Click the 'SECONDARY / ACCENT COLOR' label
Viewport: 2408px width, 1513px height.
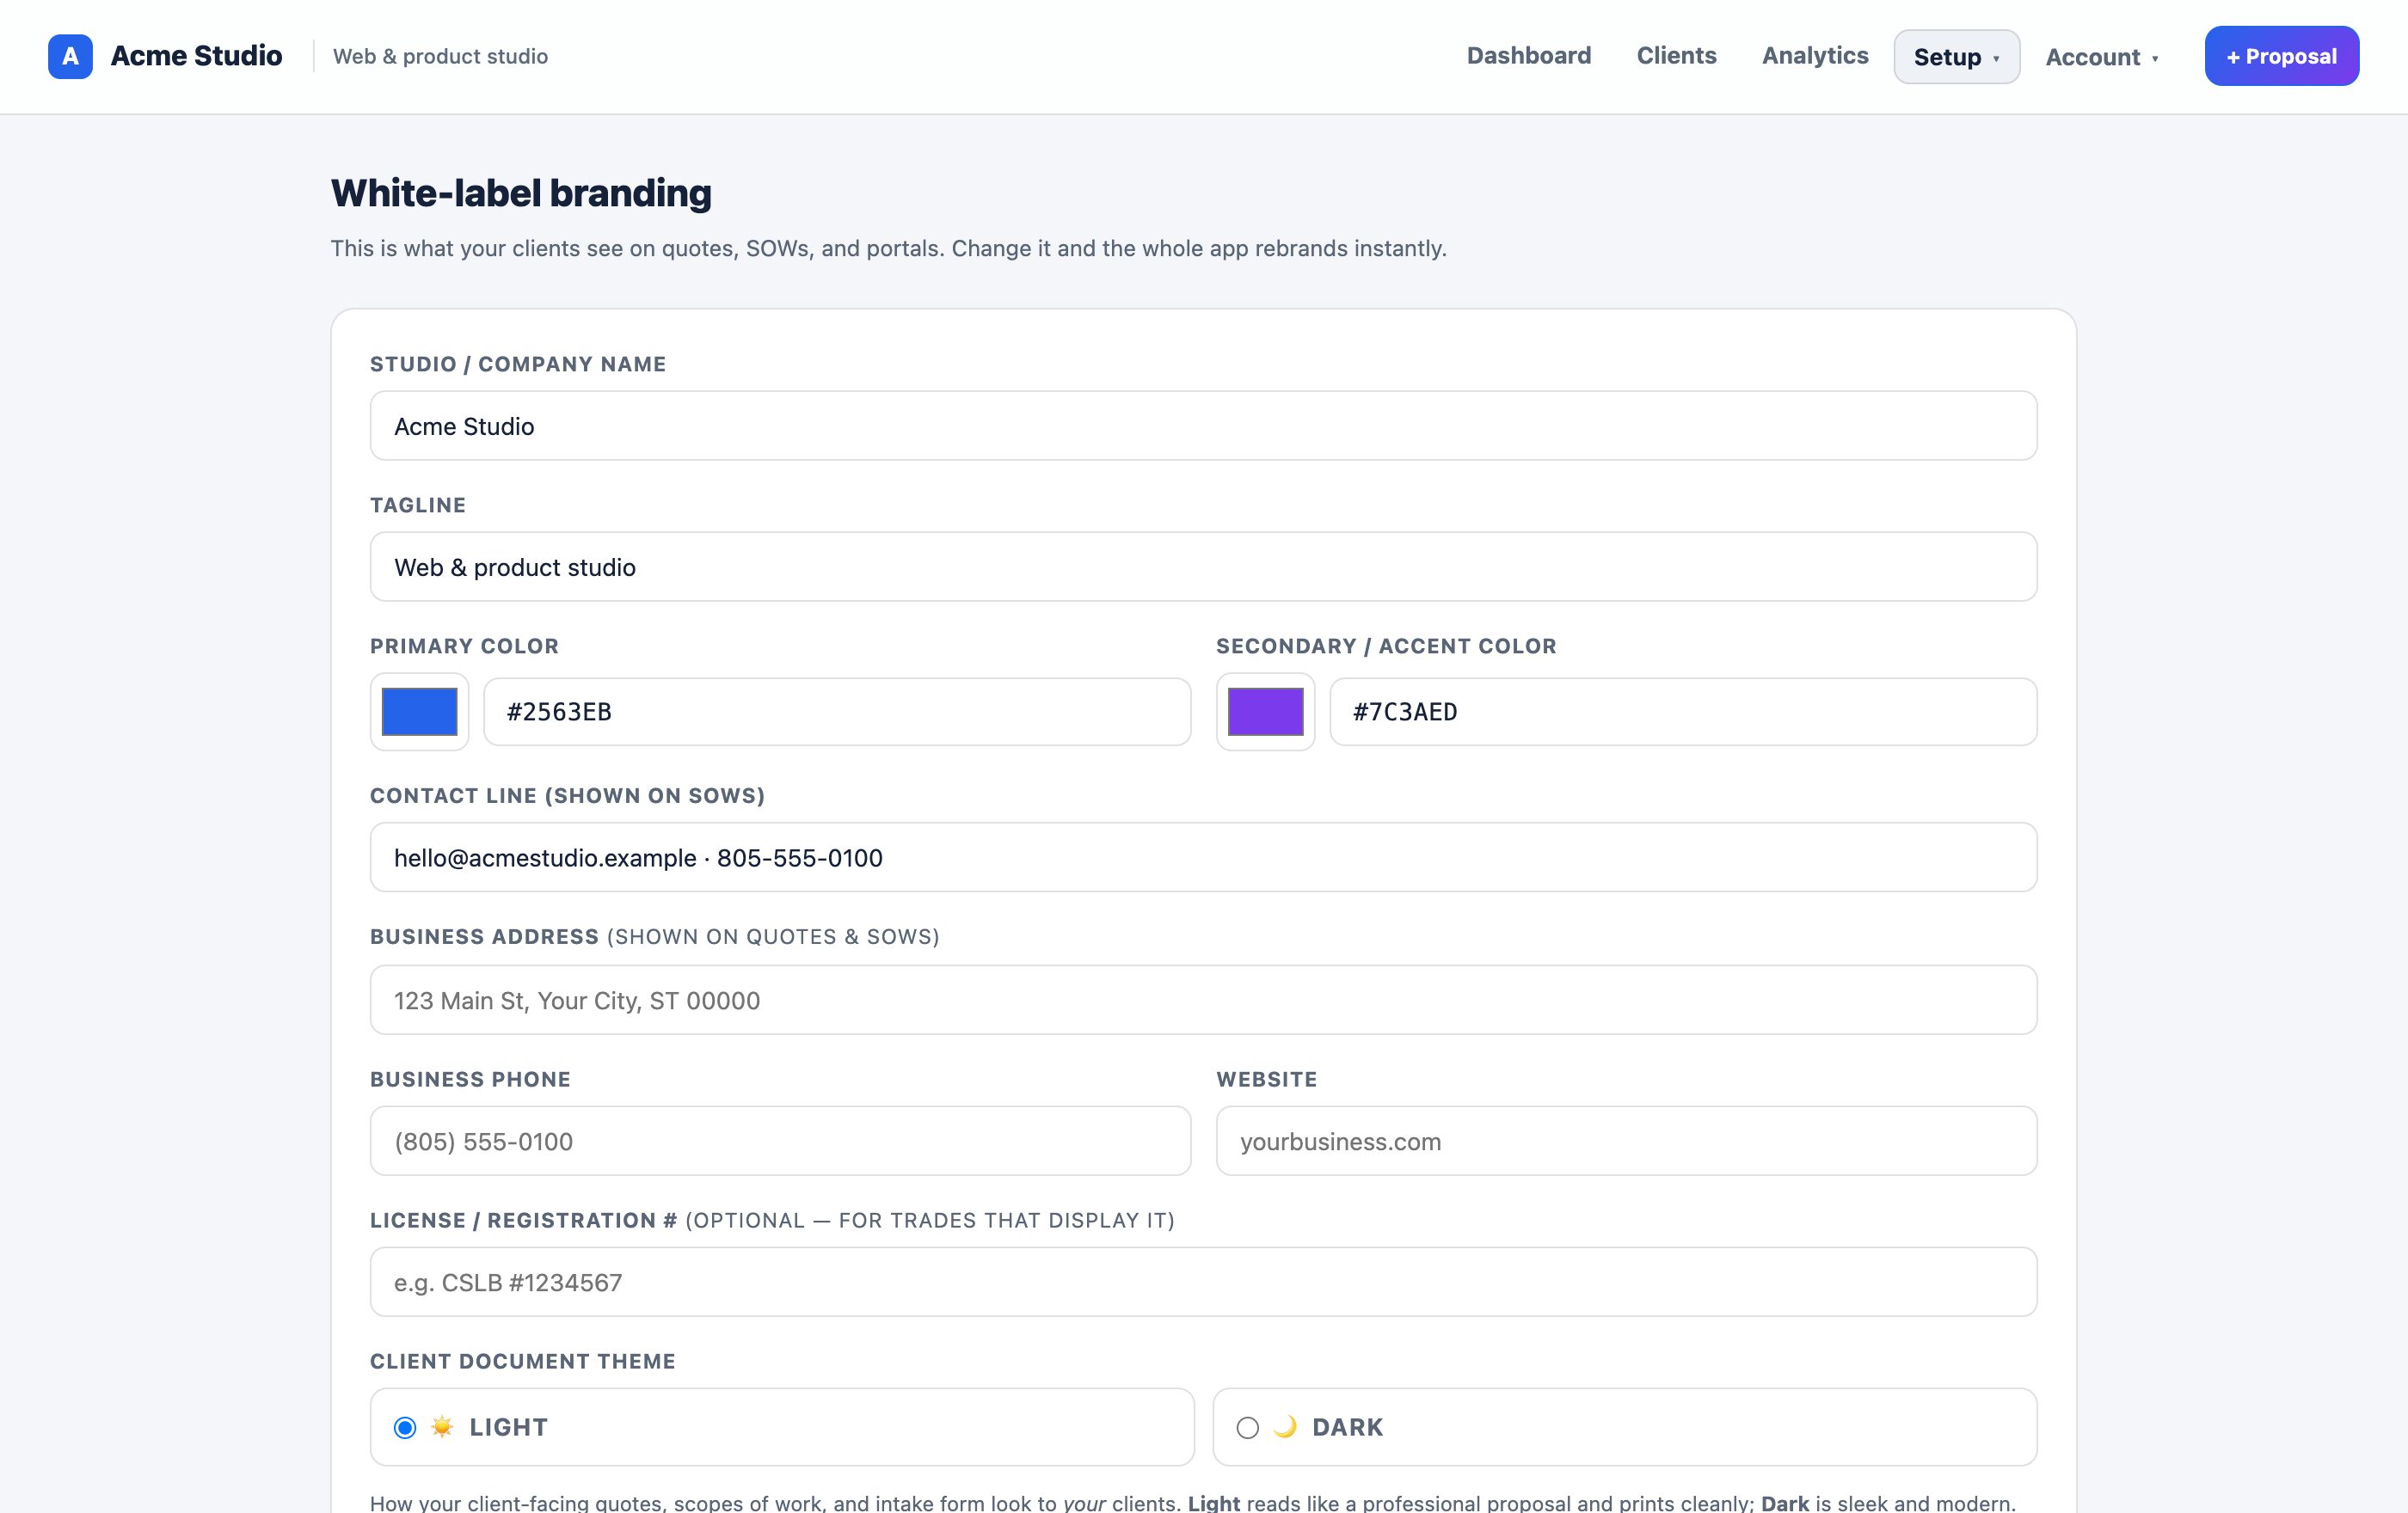point(1386,646)
